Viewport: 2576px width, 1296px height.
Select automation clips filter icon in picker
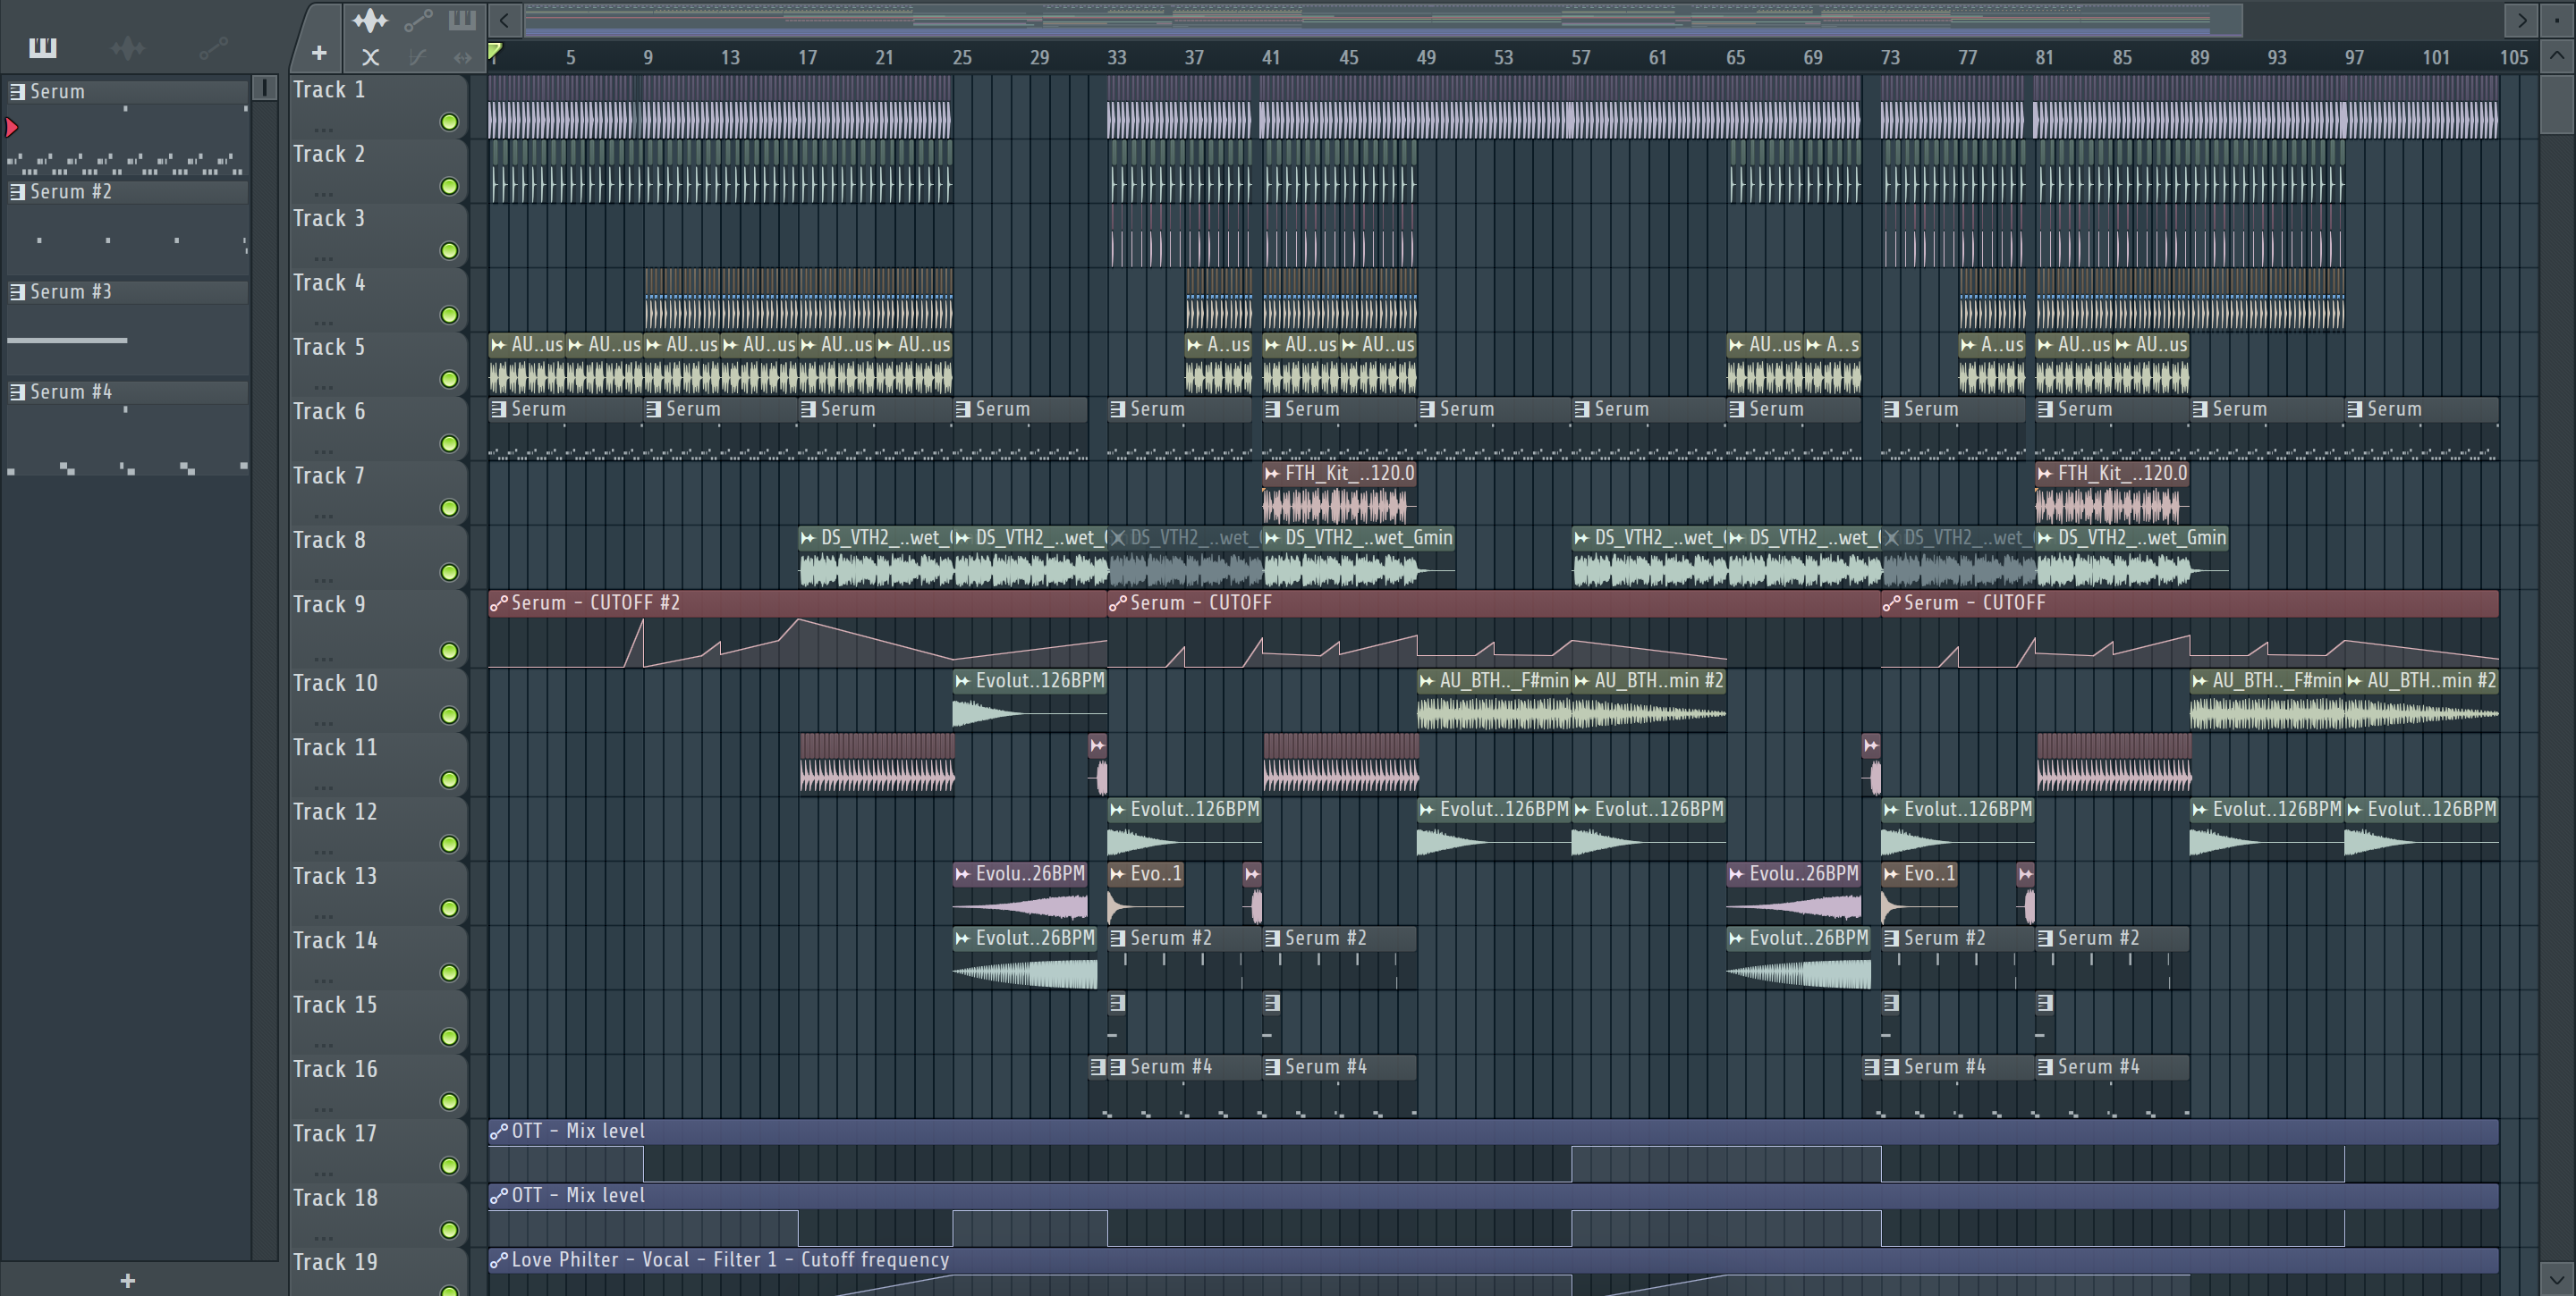[213, 47]
